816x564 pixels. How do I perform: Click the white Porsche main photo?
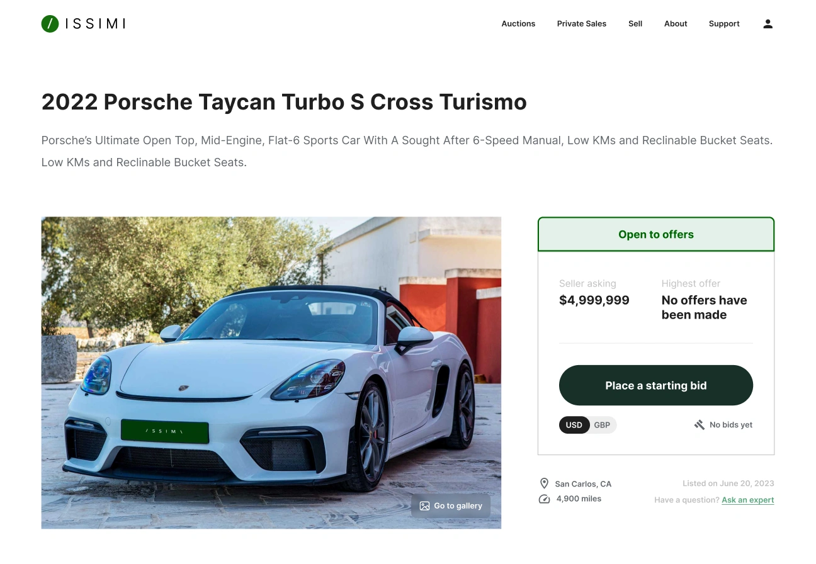click(271, 373)
